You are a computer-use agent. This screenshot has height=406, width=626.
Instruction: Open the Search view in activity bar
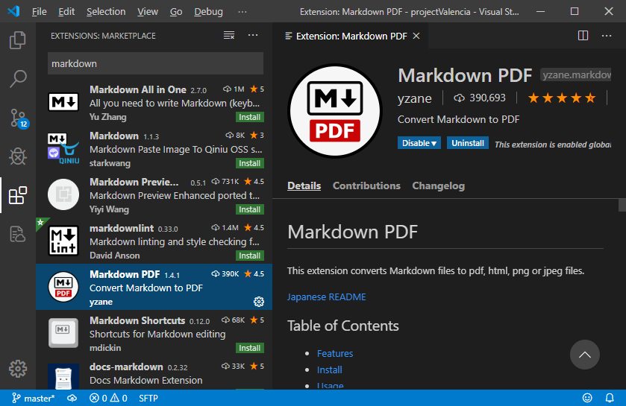[x=18, y=78]
